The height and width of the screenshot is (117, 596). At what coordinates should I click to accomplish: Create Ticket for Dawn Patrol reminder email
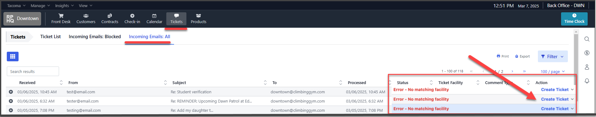pos(555,99)
